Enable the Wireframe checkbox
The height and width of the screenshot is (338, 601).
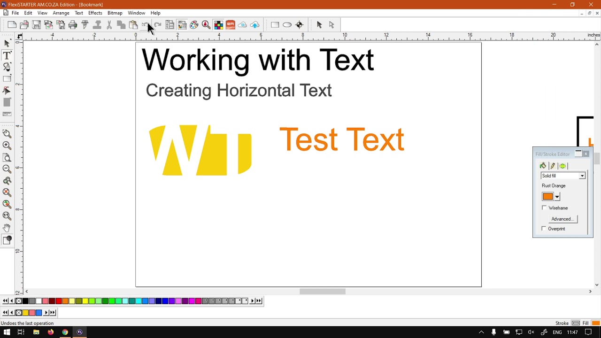coord(544,208)
